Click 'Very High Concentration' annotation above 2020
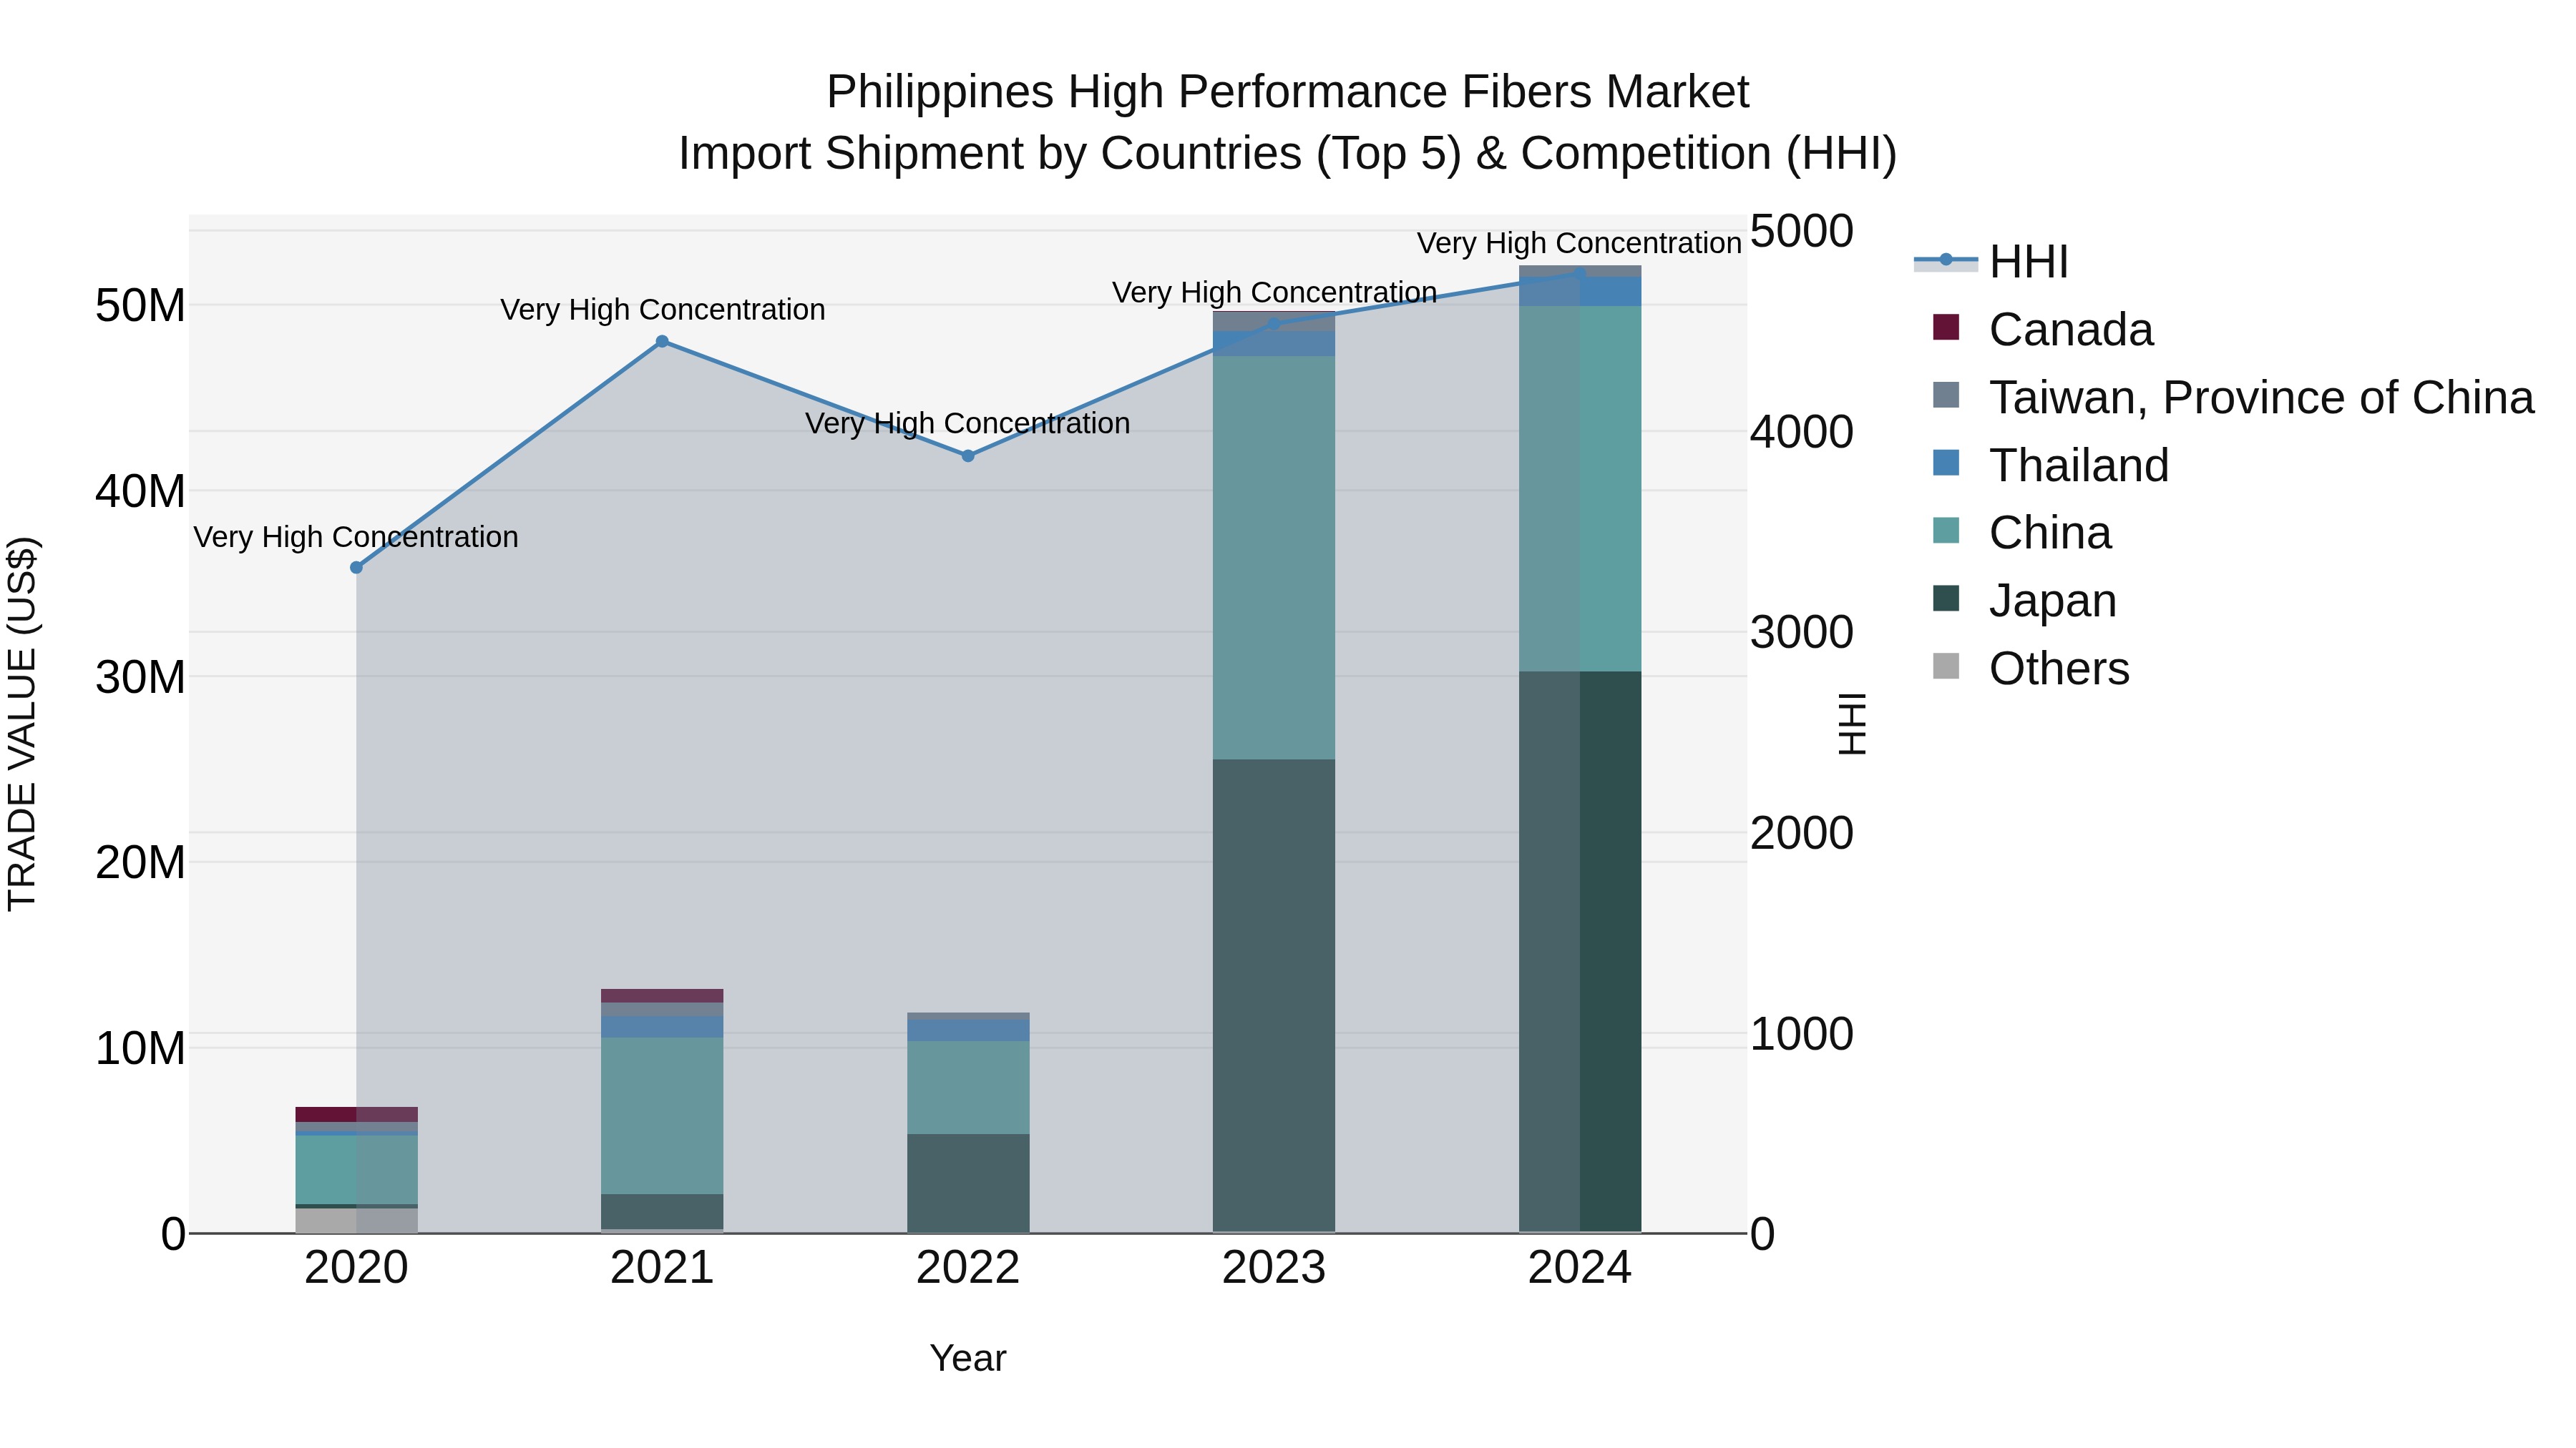 click(356, 536)
